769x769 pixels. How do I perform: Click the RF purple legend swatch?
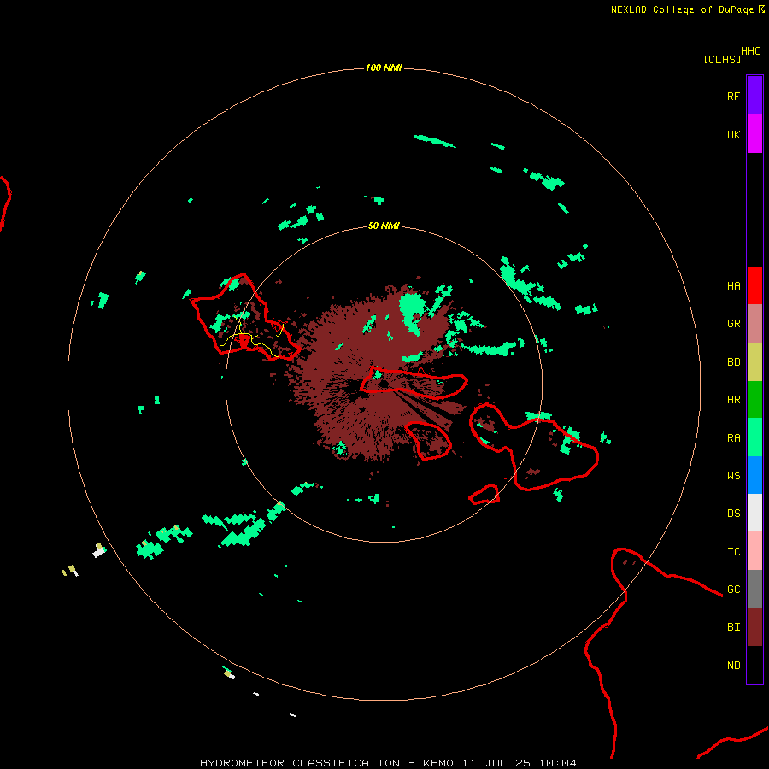pyautogui.click(x=754, y=96)
